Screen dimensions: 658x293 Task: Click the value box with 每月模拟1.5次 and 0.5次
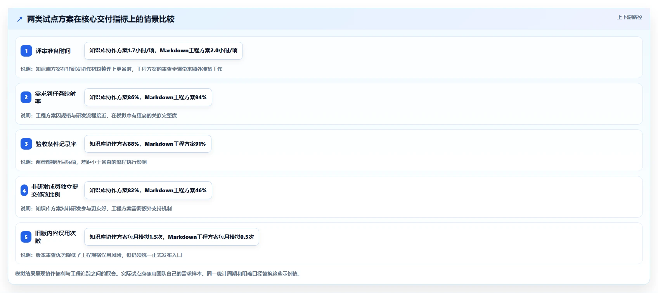tap(171, 237)
